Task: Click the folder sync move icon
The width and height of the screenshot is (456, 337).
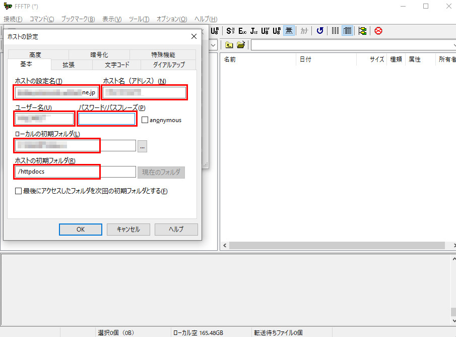Action: point(362,31)
